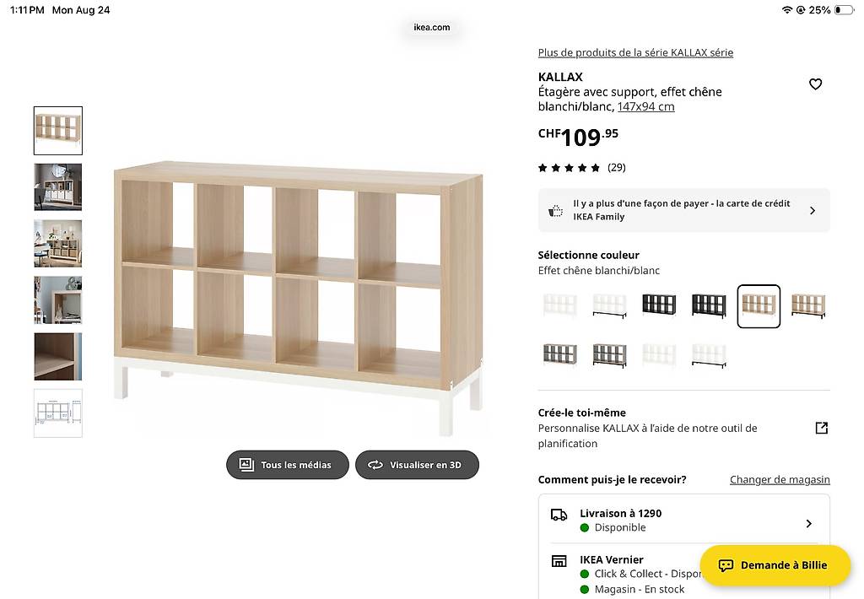
Task: Select the first plain white KALLAX variant
Action: click(560, 305)
